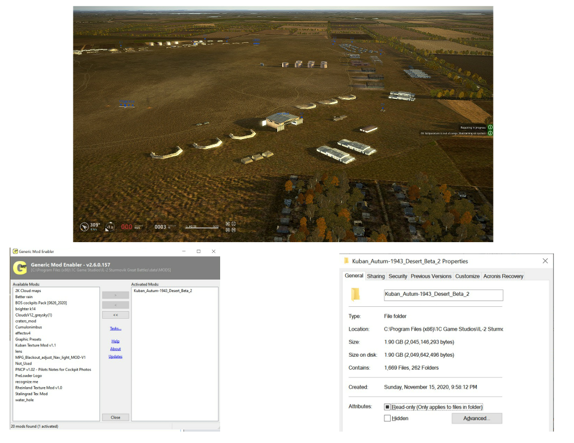
Task: Click the red "000" airspeed readout in HUD
Action: pos(127,227)
